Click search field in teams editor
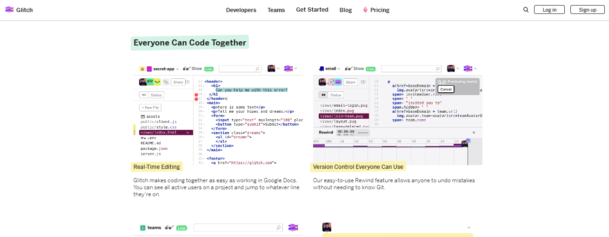The image size is (609, 237). pos(238,228)
